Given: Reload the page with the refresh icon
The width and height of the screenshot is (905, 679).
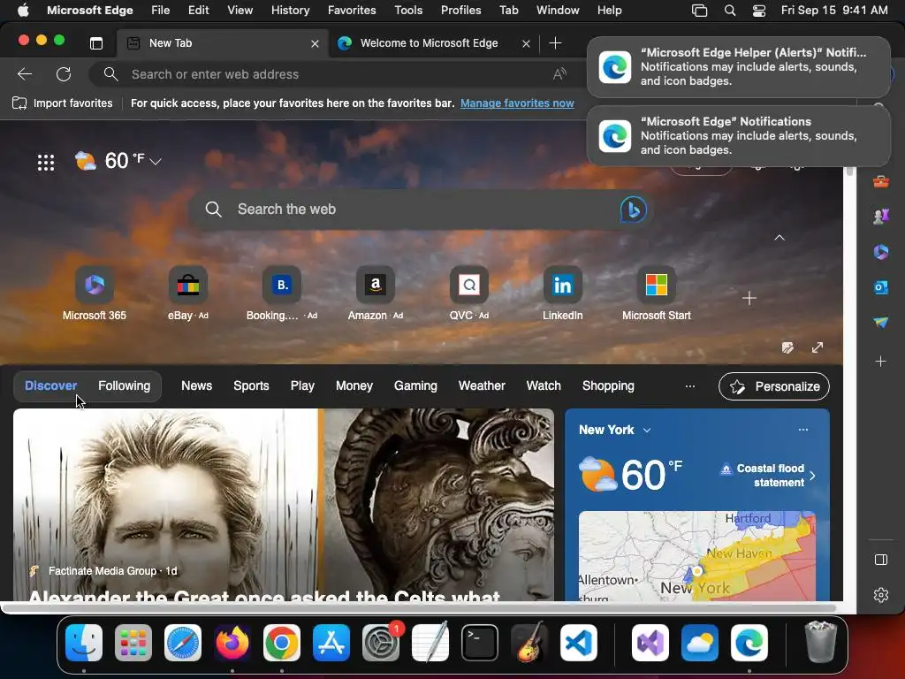Looking at the screenshot, I should pyautogui.click(x=64, y=74).
